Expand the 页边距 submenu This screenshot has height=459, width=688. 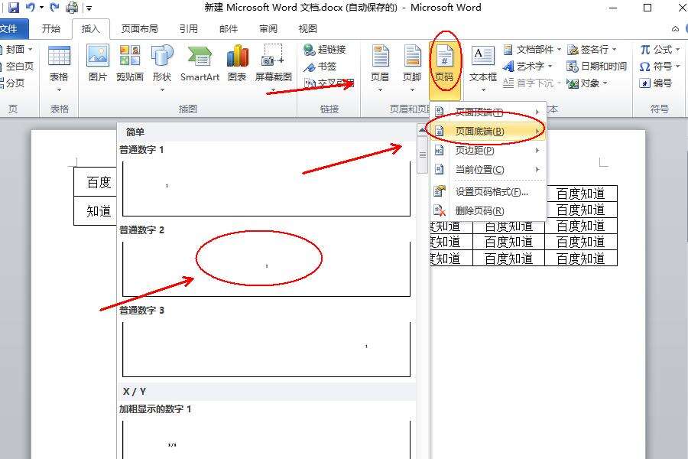tap(488, 151)
